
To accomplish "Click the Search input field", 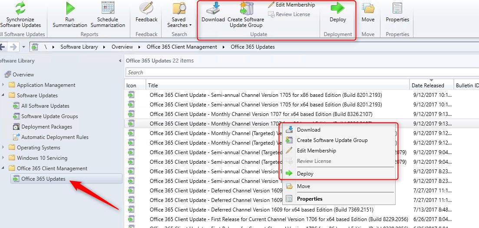I will point(302,73).
